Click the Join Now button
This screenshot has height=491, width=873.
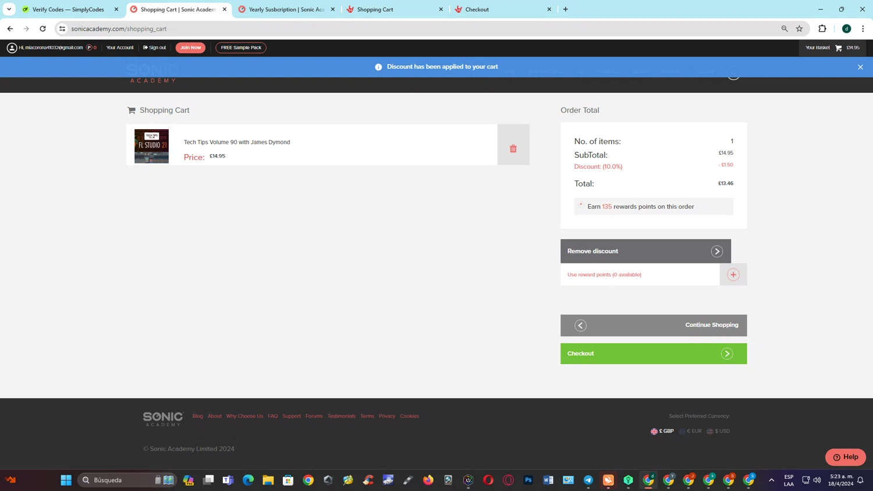(x=190, y=48)
